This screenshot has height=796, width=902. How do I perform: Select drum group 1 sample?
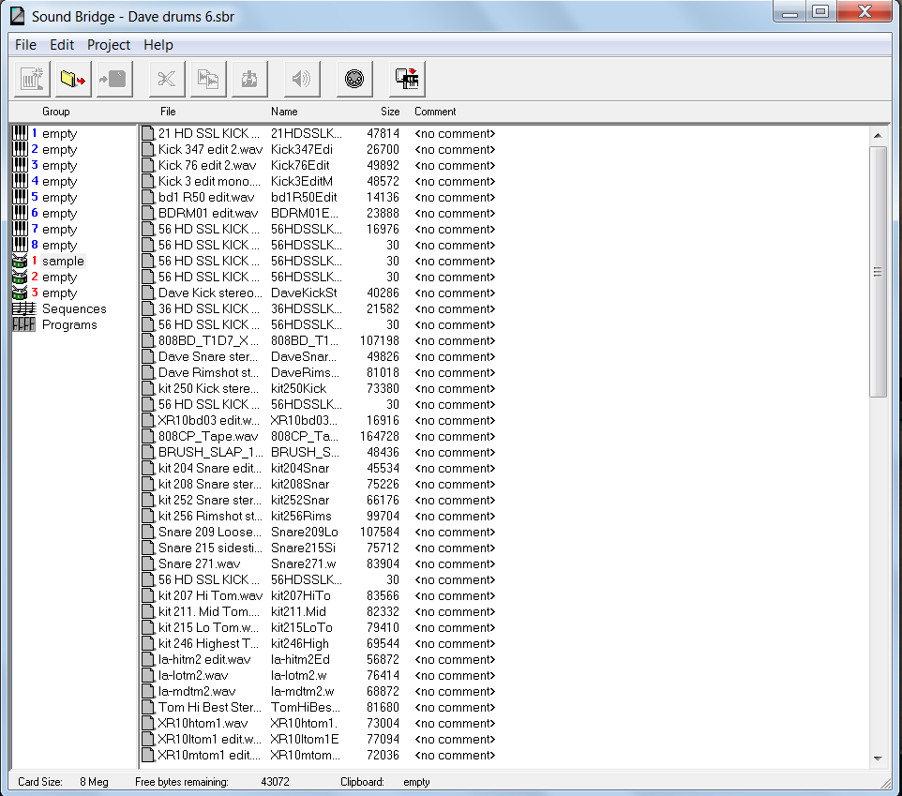(62, 262)
